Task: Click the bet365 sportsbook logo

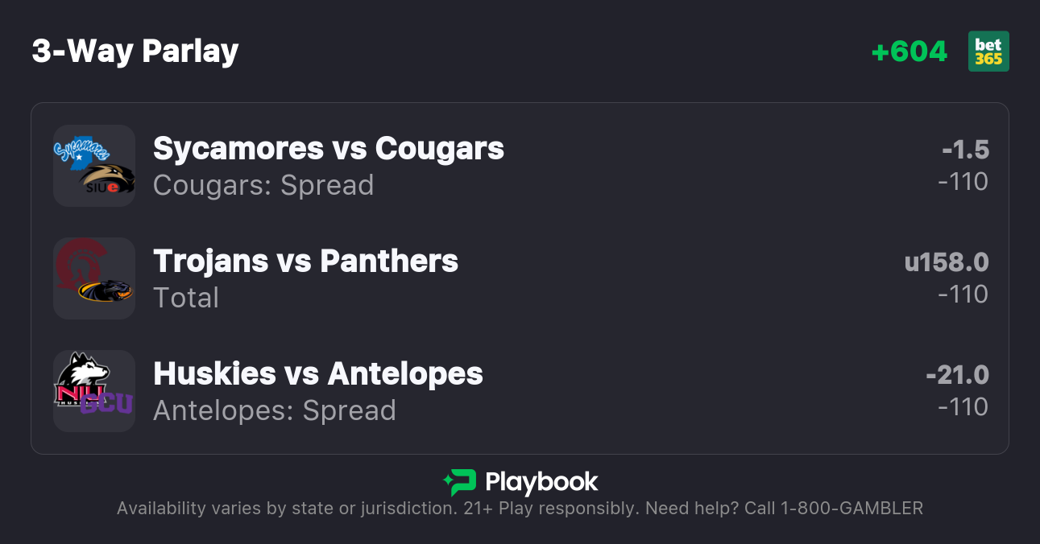Action: 988,52
